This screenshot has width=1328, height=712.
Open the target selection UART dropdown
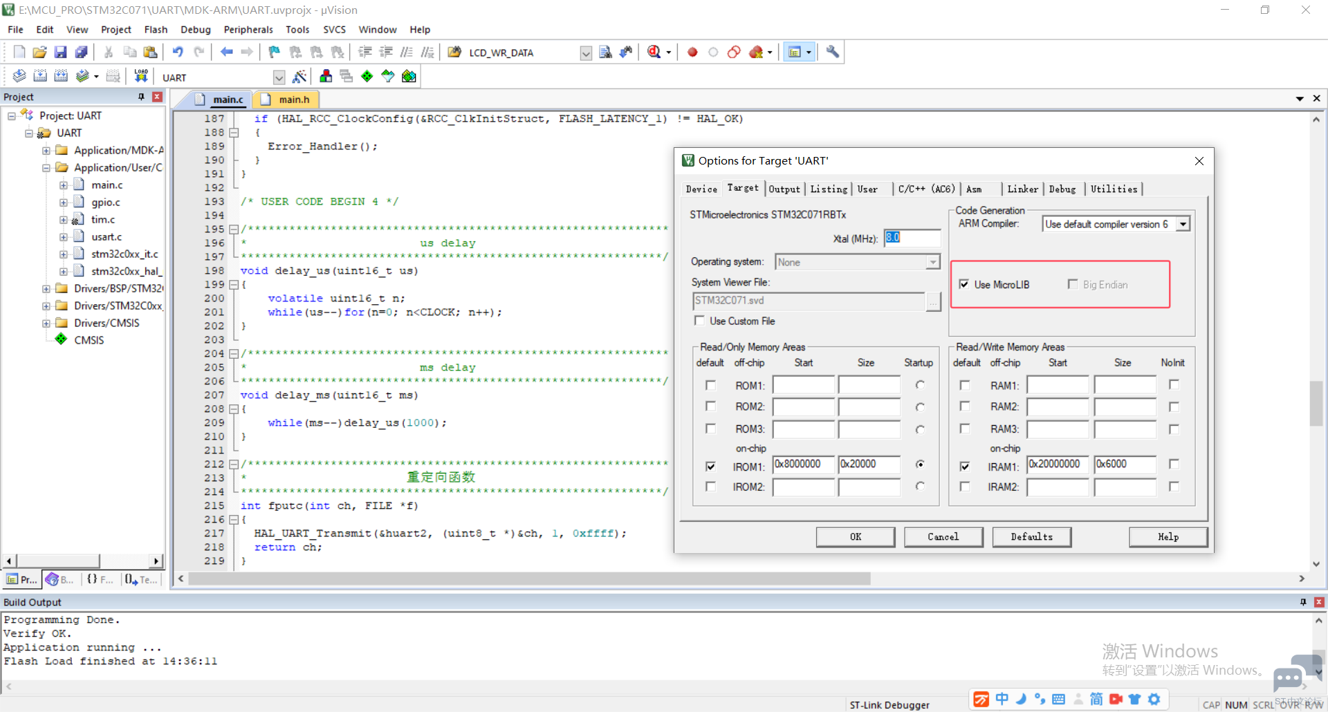[x=279, y=77]
